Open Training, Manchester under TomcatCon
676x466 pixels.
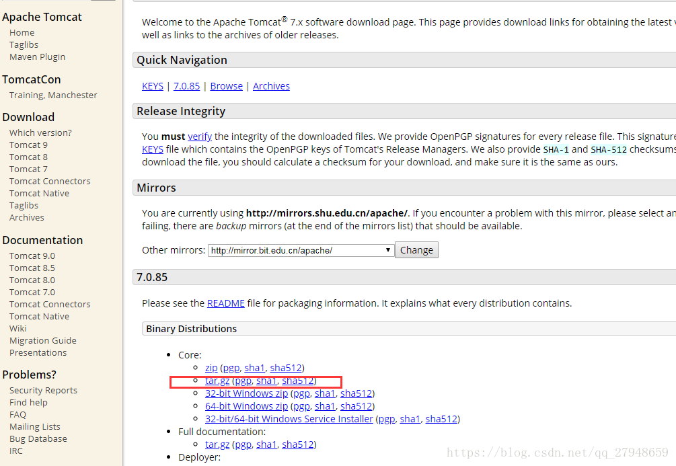click(x=53, y=95)
